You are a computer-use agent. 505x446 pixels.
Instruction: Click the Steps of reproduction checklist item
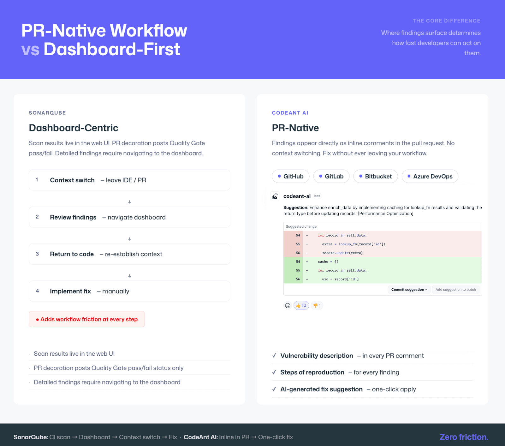point(372,372)
